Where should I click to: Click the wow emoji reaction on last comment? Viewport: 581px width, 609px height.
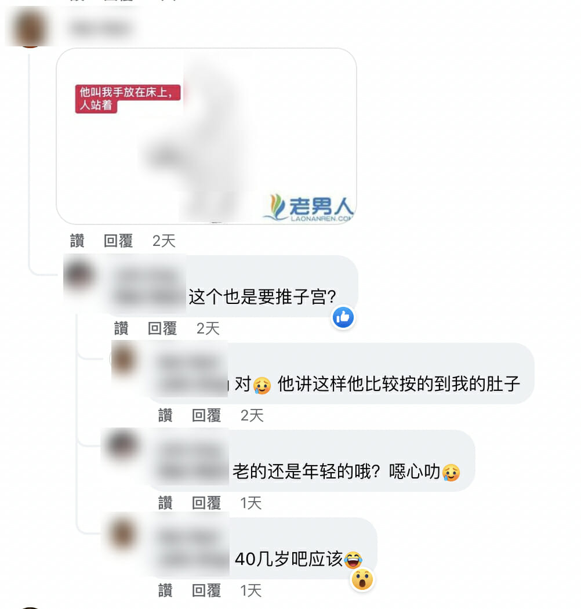362,579
